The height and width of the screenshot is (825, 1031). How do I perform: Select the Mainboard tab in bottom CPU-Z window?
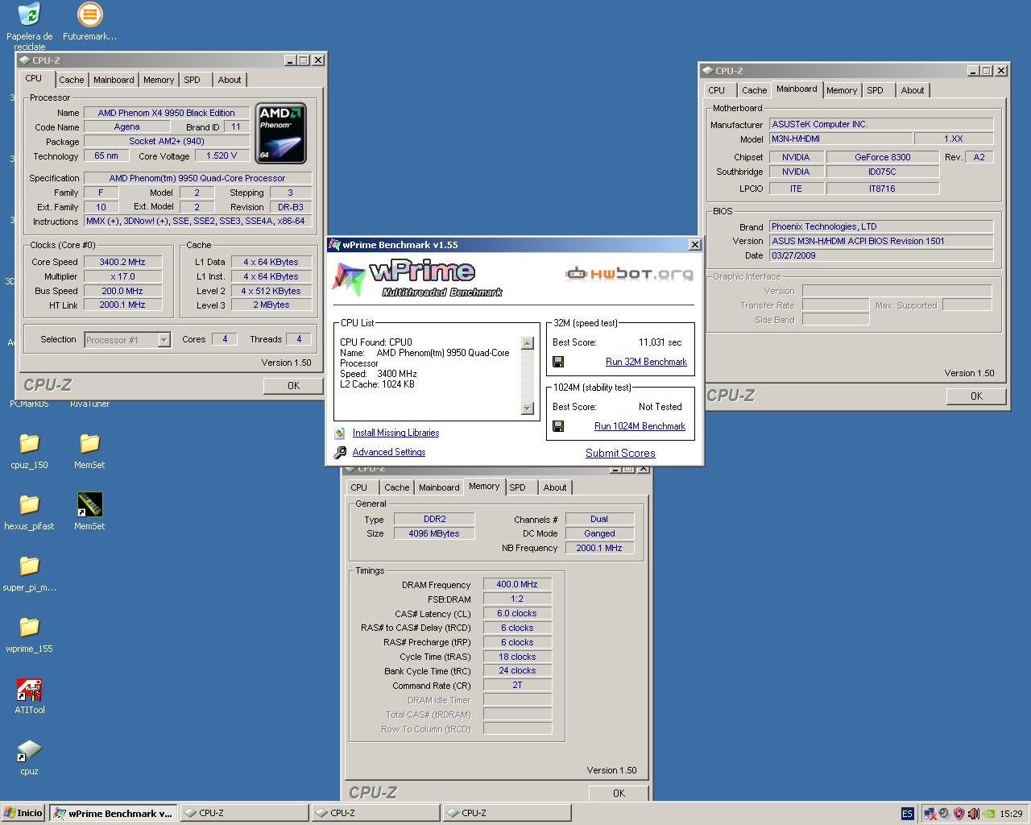439,487
